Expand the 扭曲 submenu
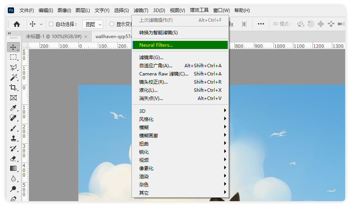 [180, 144]
